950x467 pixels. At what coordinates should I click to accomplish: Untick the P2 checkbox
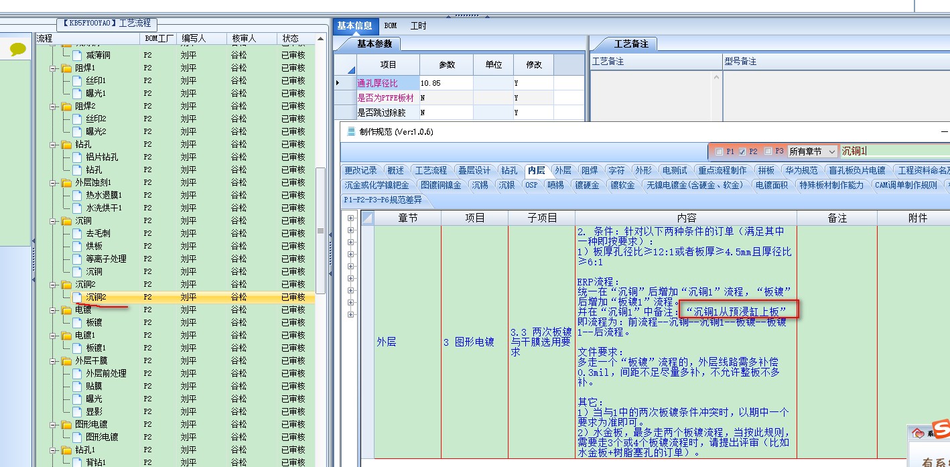(x=742, y=152)
